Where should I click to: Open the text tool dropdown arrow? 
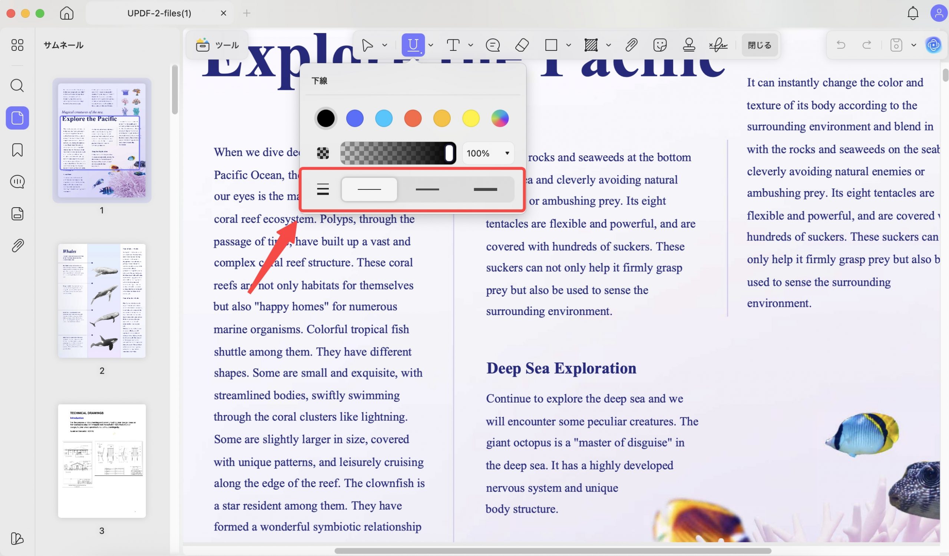click(470, 45)
